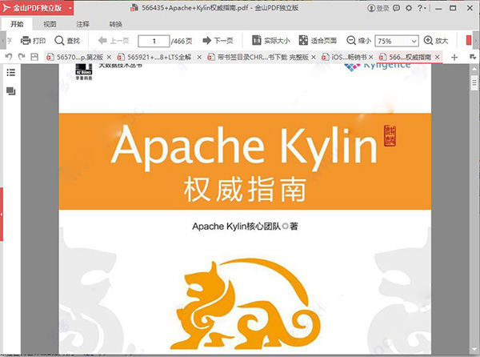
Task: Switch to the iOS...畅销书 document tab
Action: pos(344,57)
